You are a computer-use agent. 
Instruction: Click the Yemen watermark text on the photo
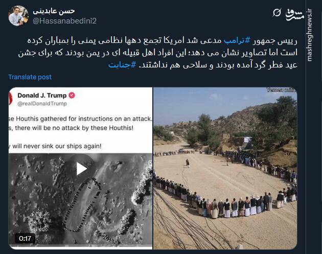click(x=281, y=90)
